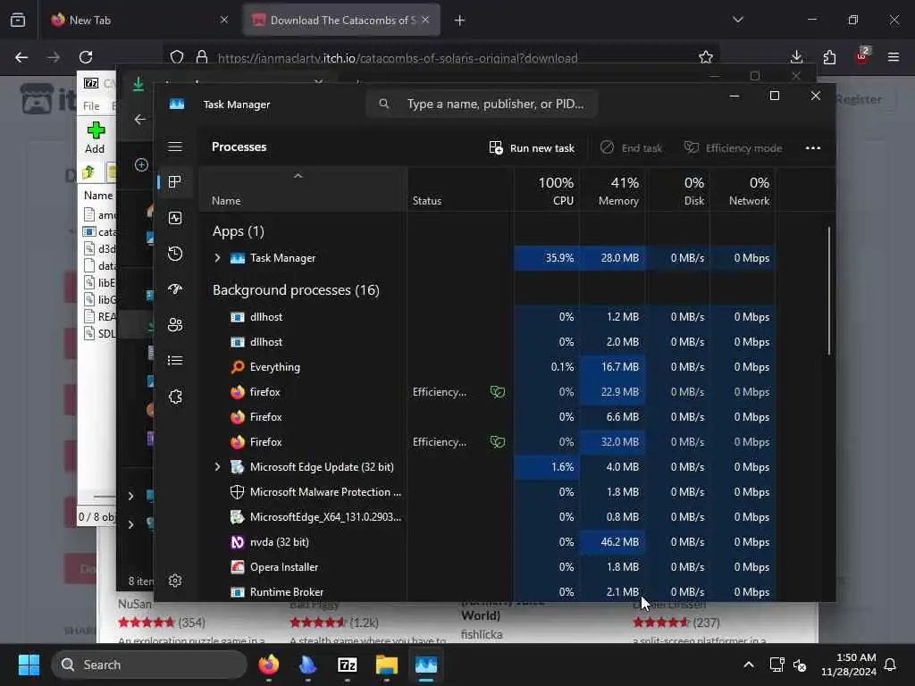Screen dimensions: 915x686
Task: Open Firefox from the taskbar
Action: point(268,665)
